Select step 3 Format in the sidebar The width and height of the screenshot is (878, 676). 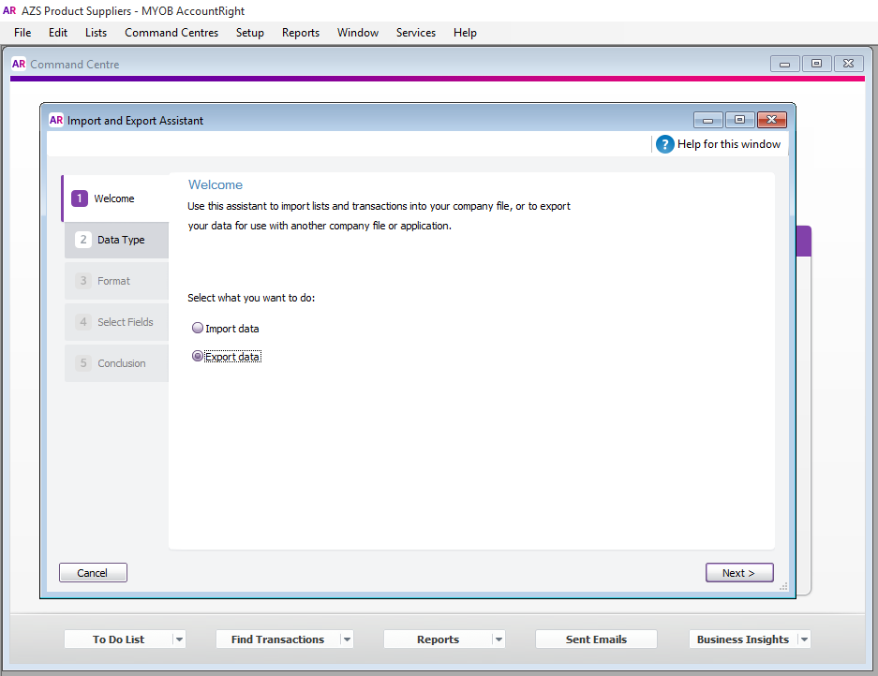[x=116, y=281]
